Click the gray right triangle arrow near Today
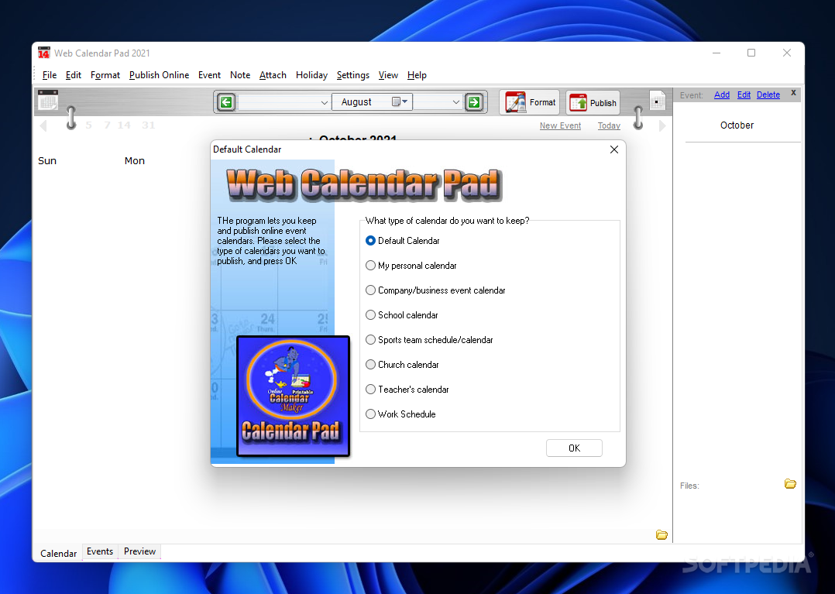Viewport: 835px width, 594px height. (662, 125)
